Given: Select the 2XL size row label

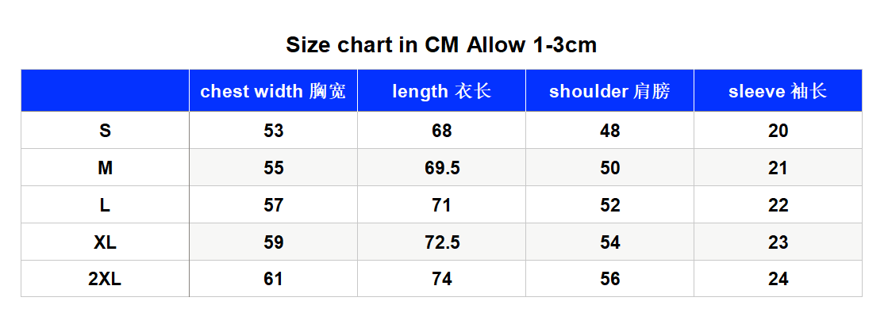Looking at the screenshot, I should 105,279.
